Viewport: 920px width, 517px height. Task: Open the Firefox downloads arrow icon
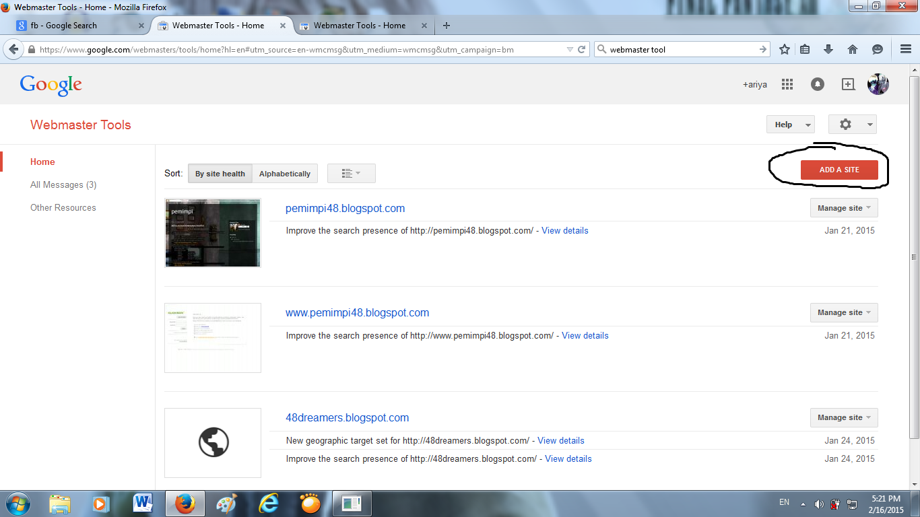point(828,49)
